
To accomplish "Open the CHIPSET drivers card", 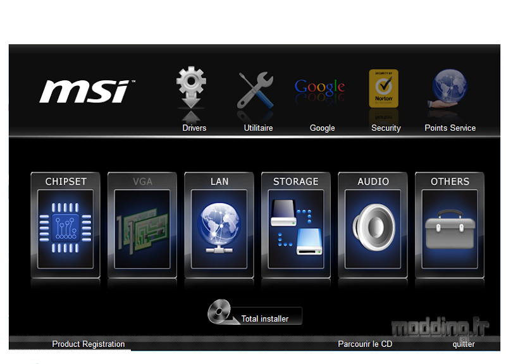I will 66,225.
